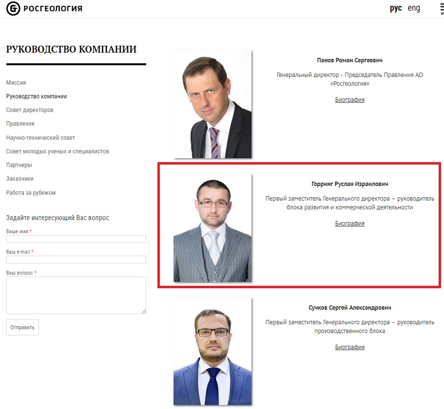This screenshot has height=409, width=444.
Task: Open the hamburger menu icon
Action: 440,9
